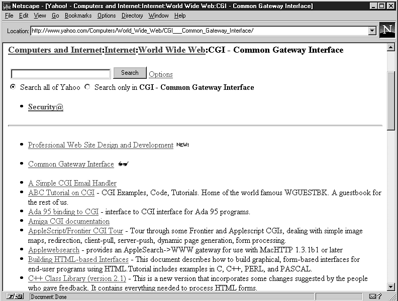This screenshot has height=301, width=398.
Task: Open the Help menu
Action: tap(180, 16)
